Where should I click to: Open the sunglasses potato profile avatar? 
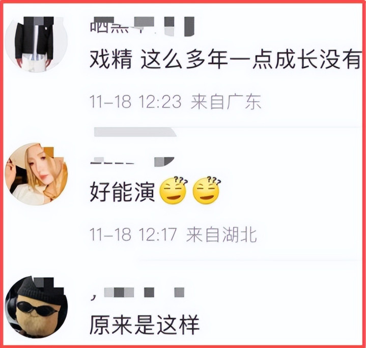36,307
